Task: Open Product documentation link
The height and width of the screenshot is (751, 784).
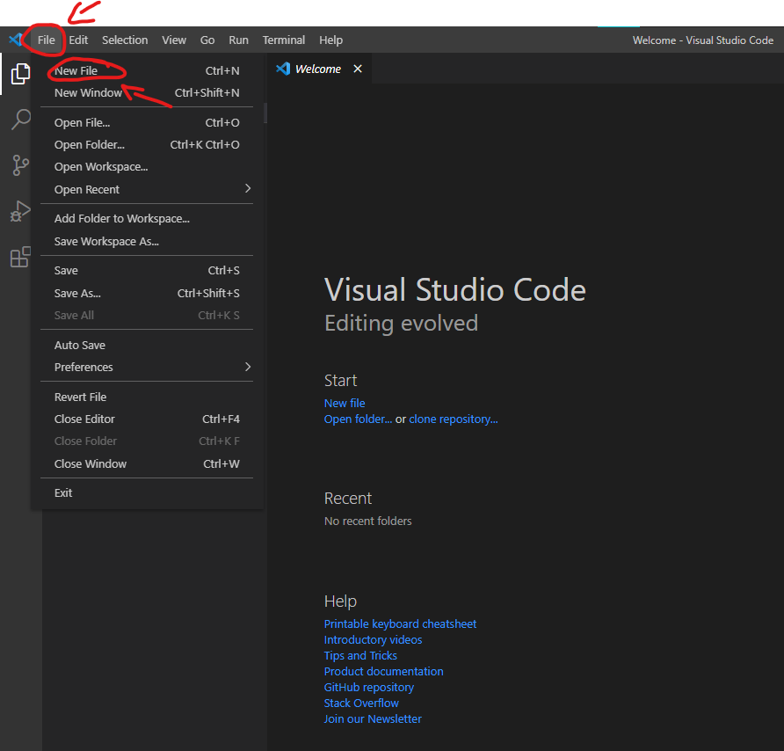Action: pyautogui.click(x=383, y=672)
